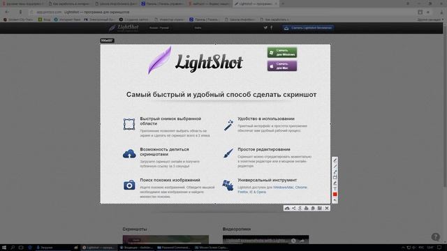Copy the screenshot to clipboard
Viewport: 447px width, 251px height.
coord(313,208)
